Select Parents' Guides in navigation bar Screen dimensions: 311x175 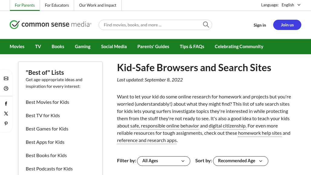(153, 47)
